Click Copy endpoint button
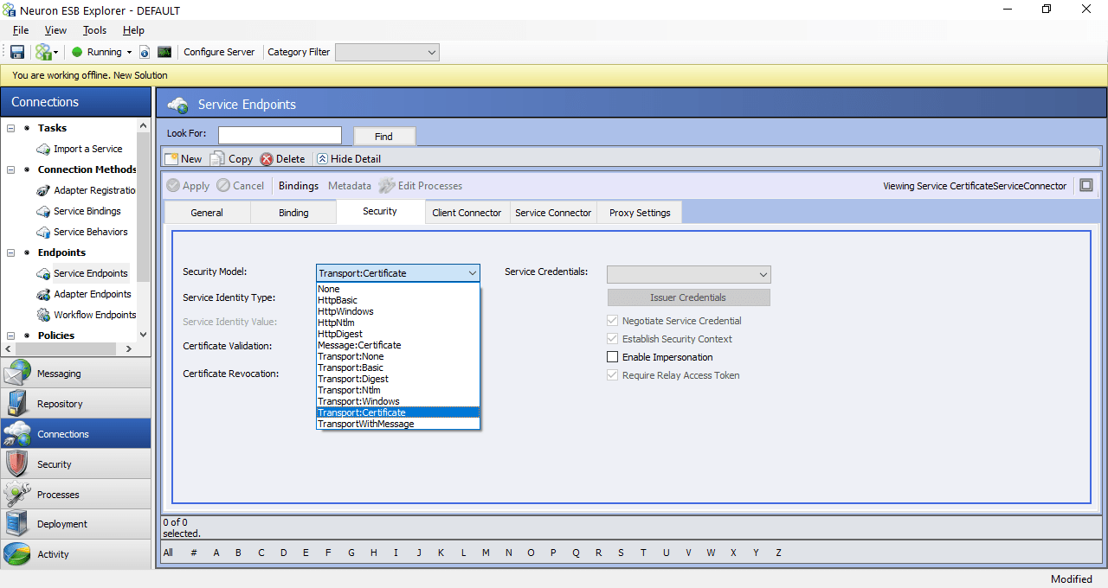The image size is (1108, 588). click(x=232, y=159)
